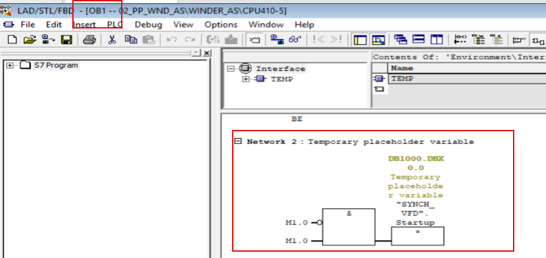Click the DB1000.DBX 0.0 address

tap(416, 164)
